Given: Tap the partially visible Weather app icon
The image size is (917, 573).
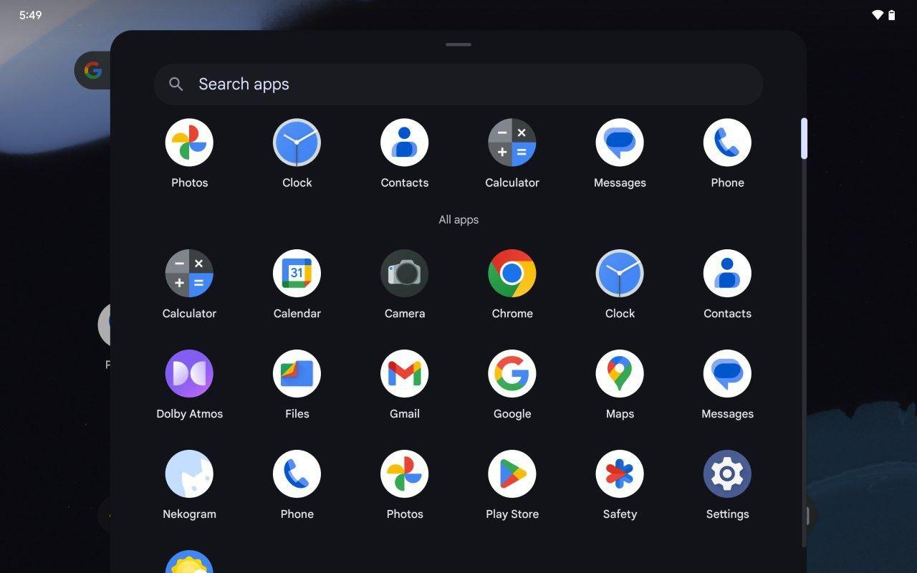Looking at the screenshot, I should point(189,562).
